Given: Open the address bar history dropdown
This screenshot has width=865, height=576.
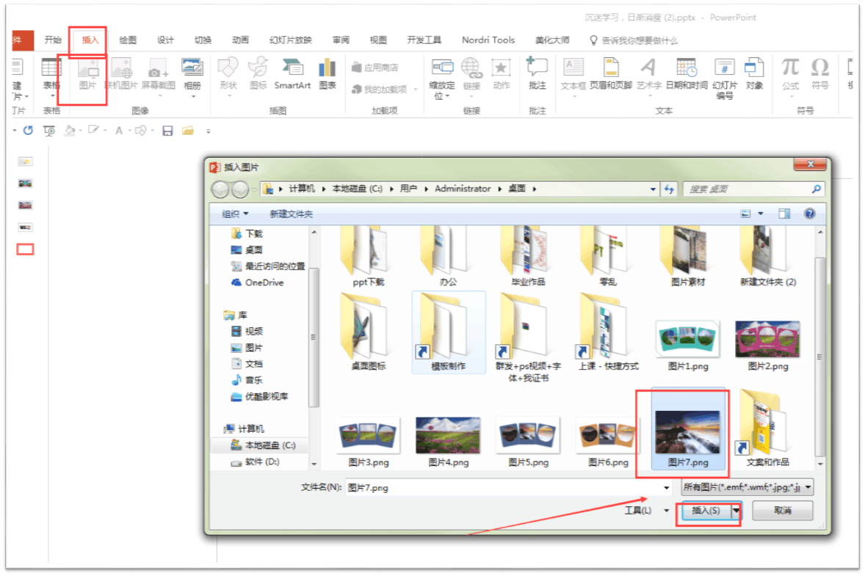Looking at the screenshot, I should coord(654,189).
